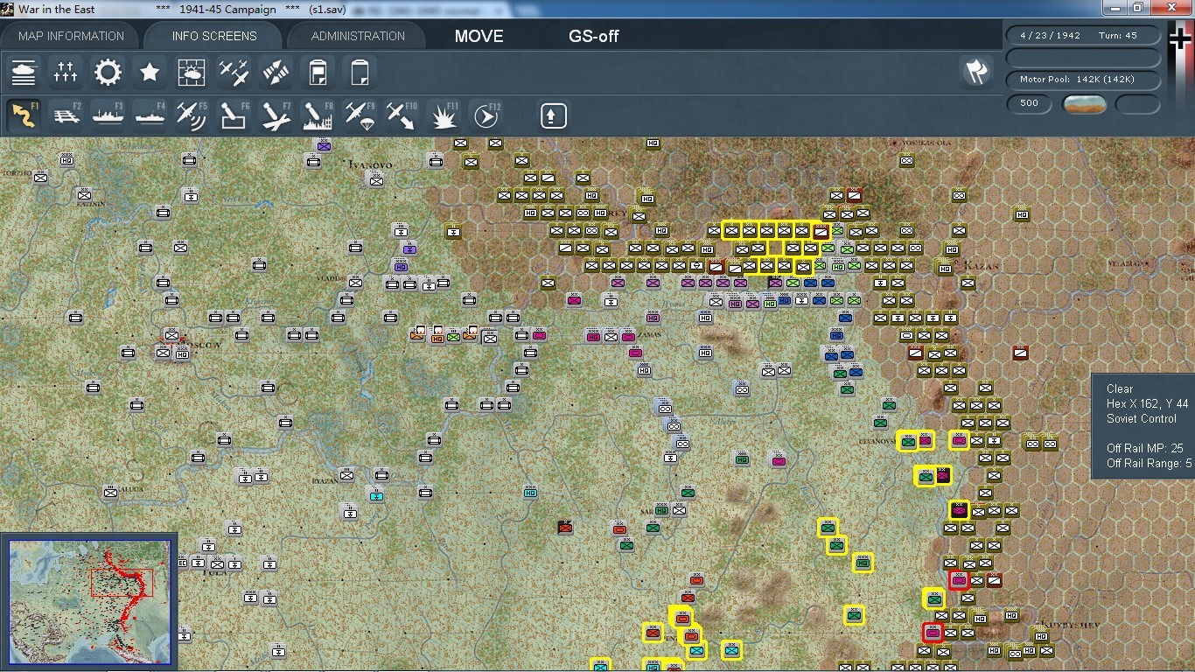
Task: Click the up-arrow square button
Action: 553,115
